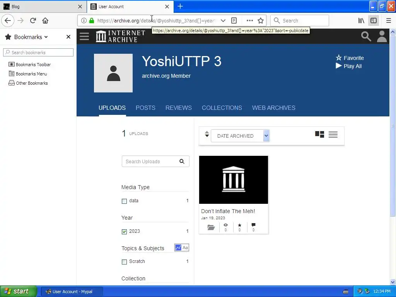Viewport: 396px width, 297px height.
Task: Uncheck the 2023 year checkbox
Action: [124, 232]
